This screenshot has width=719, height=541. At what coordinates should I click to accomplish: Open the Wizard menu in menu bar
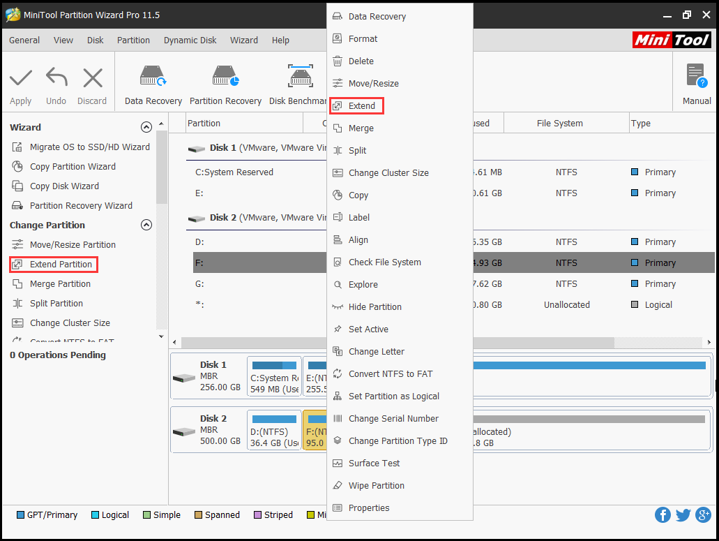pos(244,40)
